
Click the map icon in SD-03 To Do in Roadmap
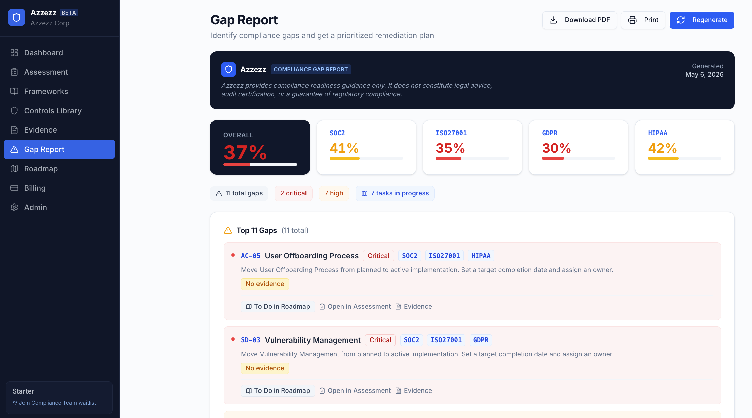(x=249, y=391)
